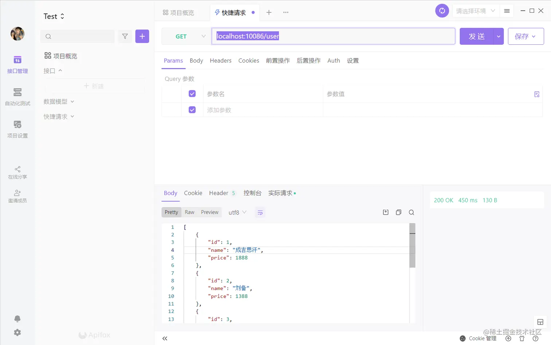Select the Raw view mode

pyautogui.click(x=189, y=212)
